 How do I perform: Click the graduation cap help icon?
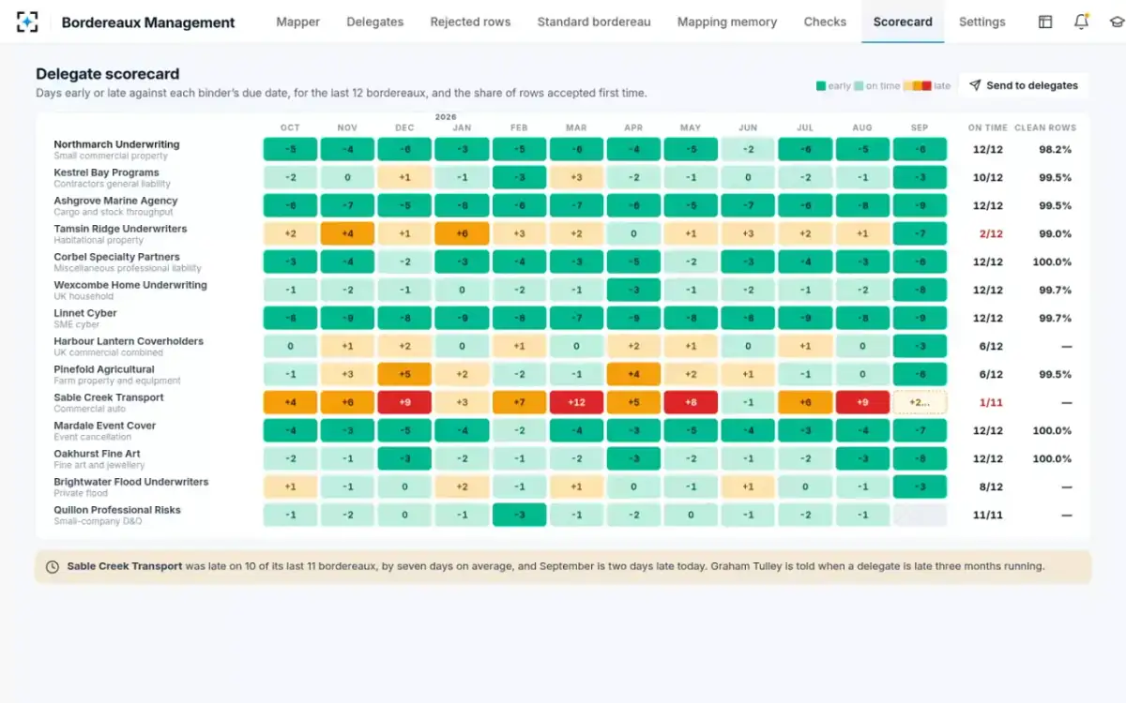click(x=1116, y=22)
